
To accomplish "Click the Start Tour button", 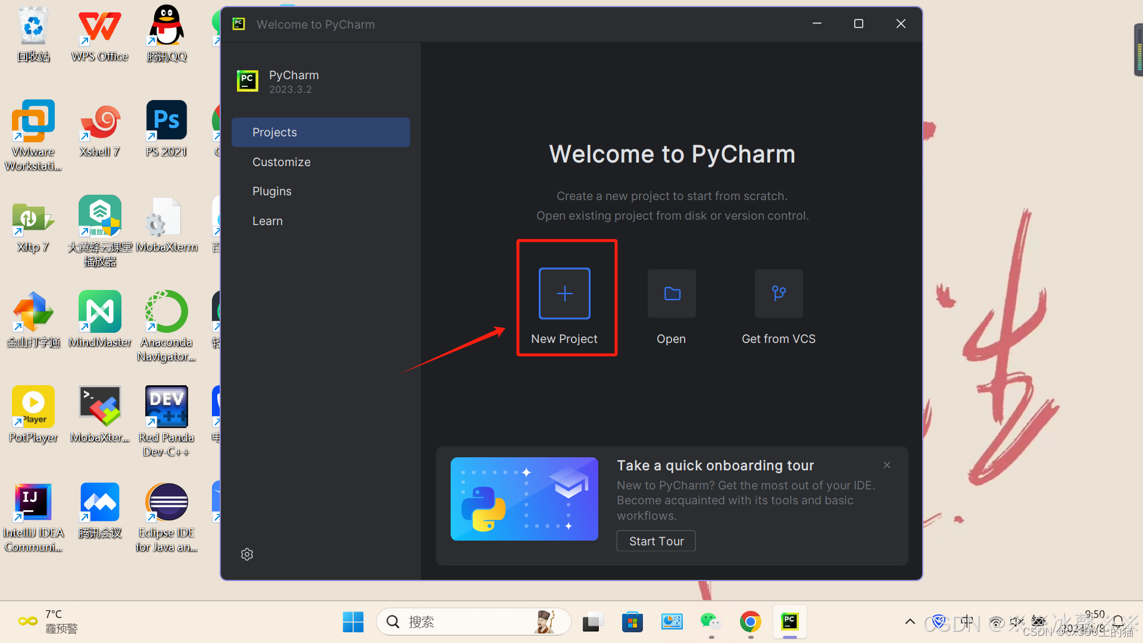I will pyautogui.click(x=656, y=541).
